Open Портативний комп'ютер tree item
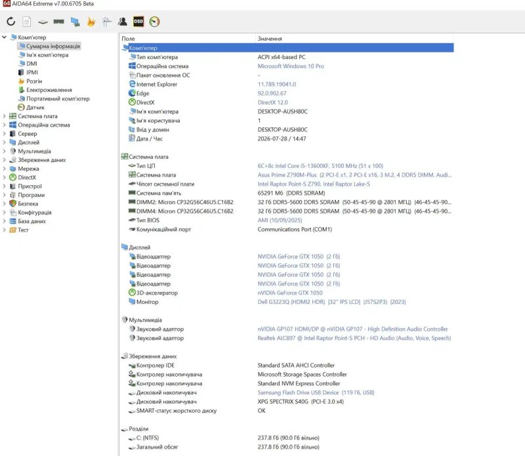 pos(58,99)
